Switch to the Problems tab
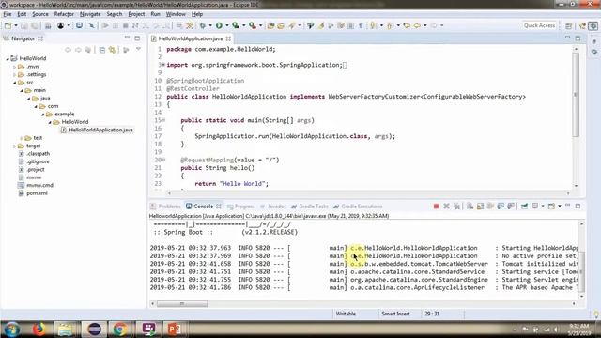 (165, 207)
